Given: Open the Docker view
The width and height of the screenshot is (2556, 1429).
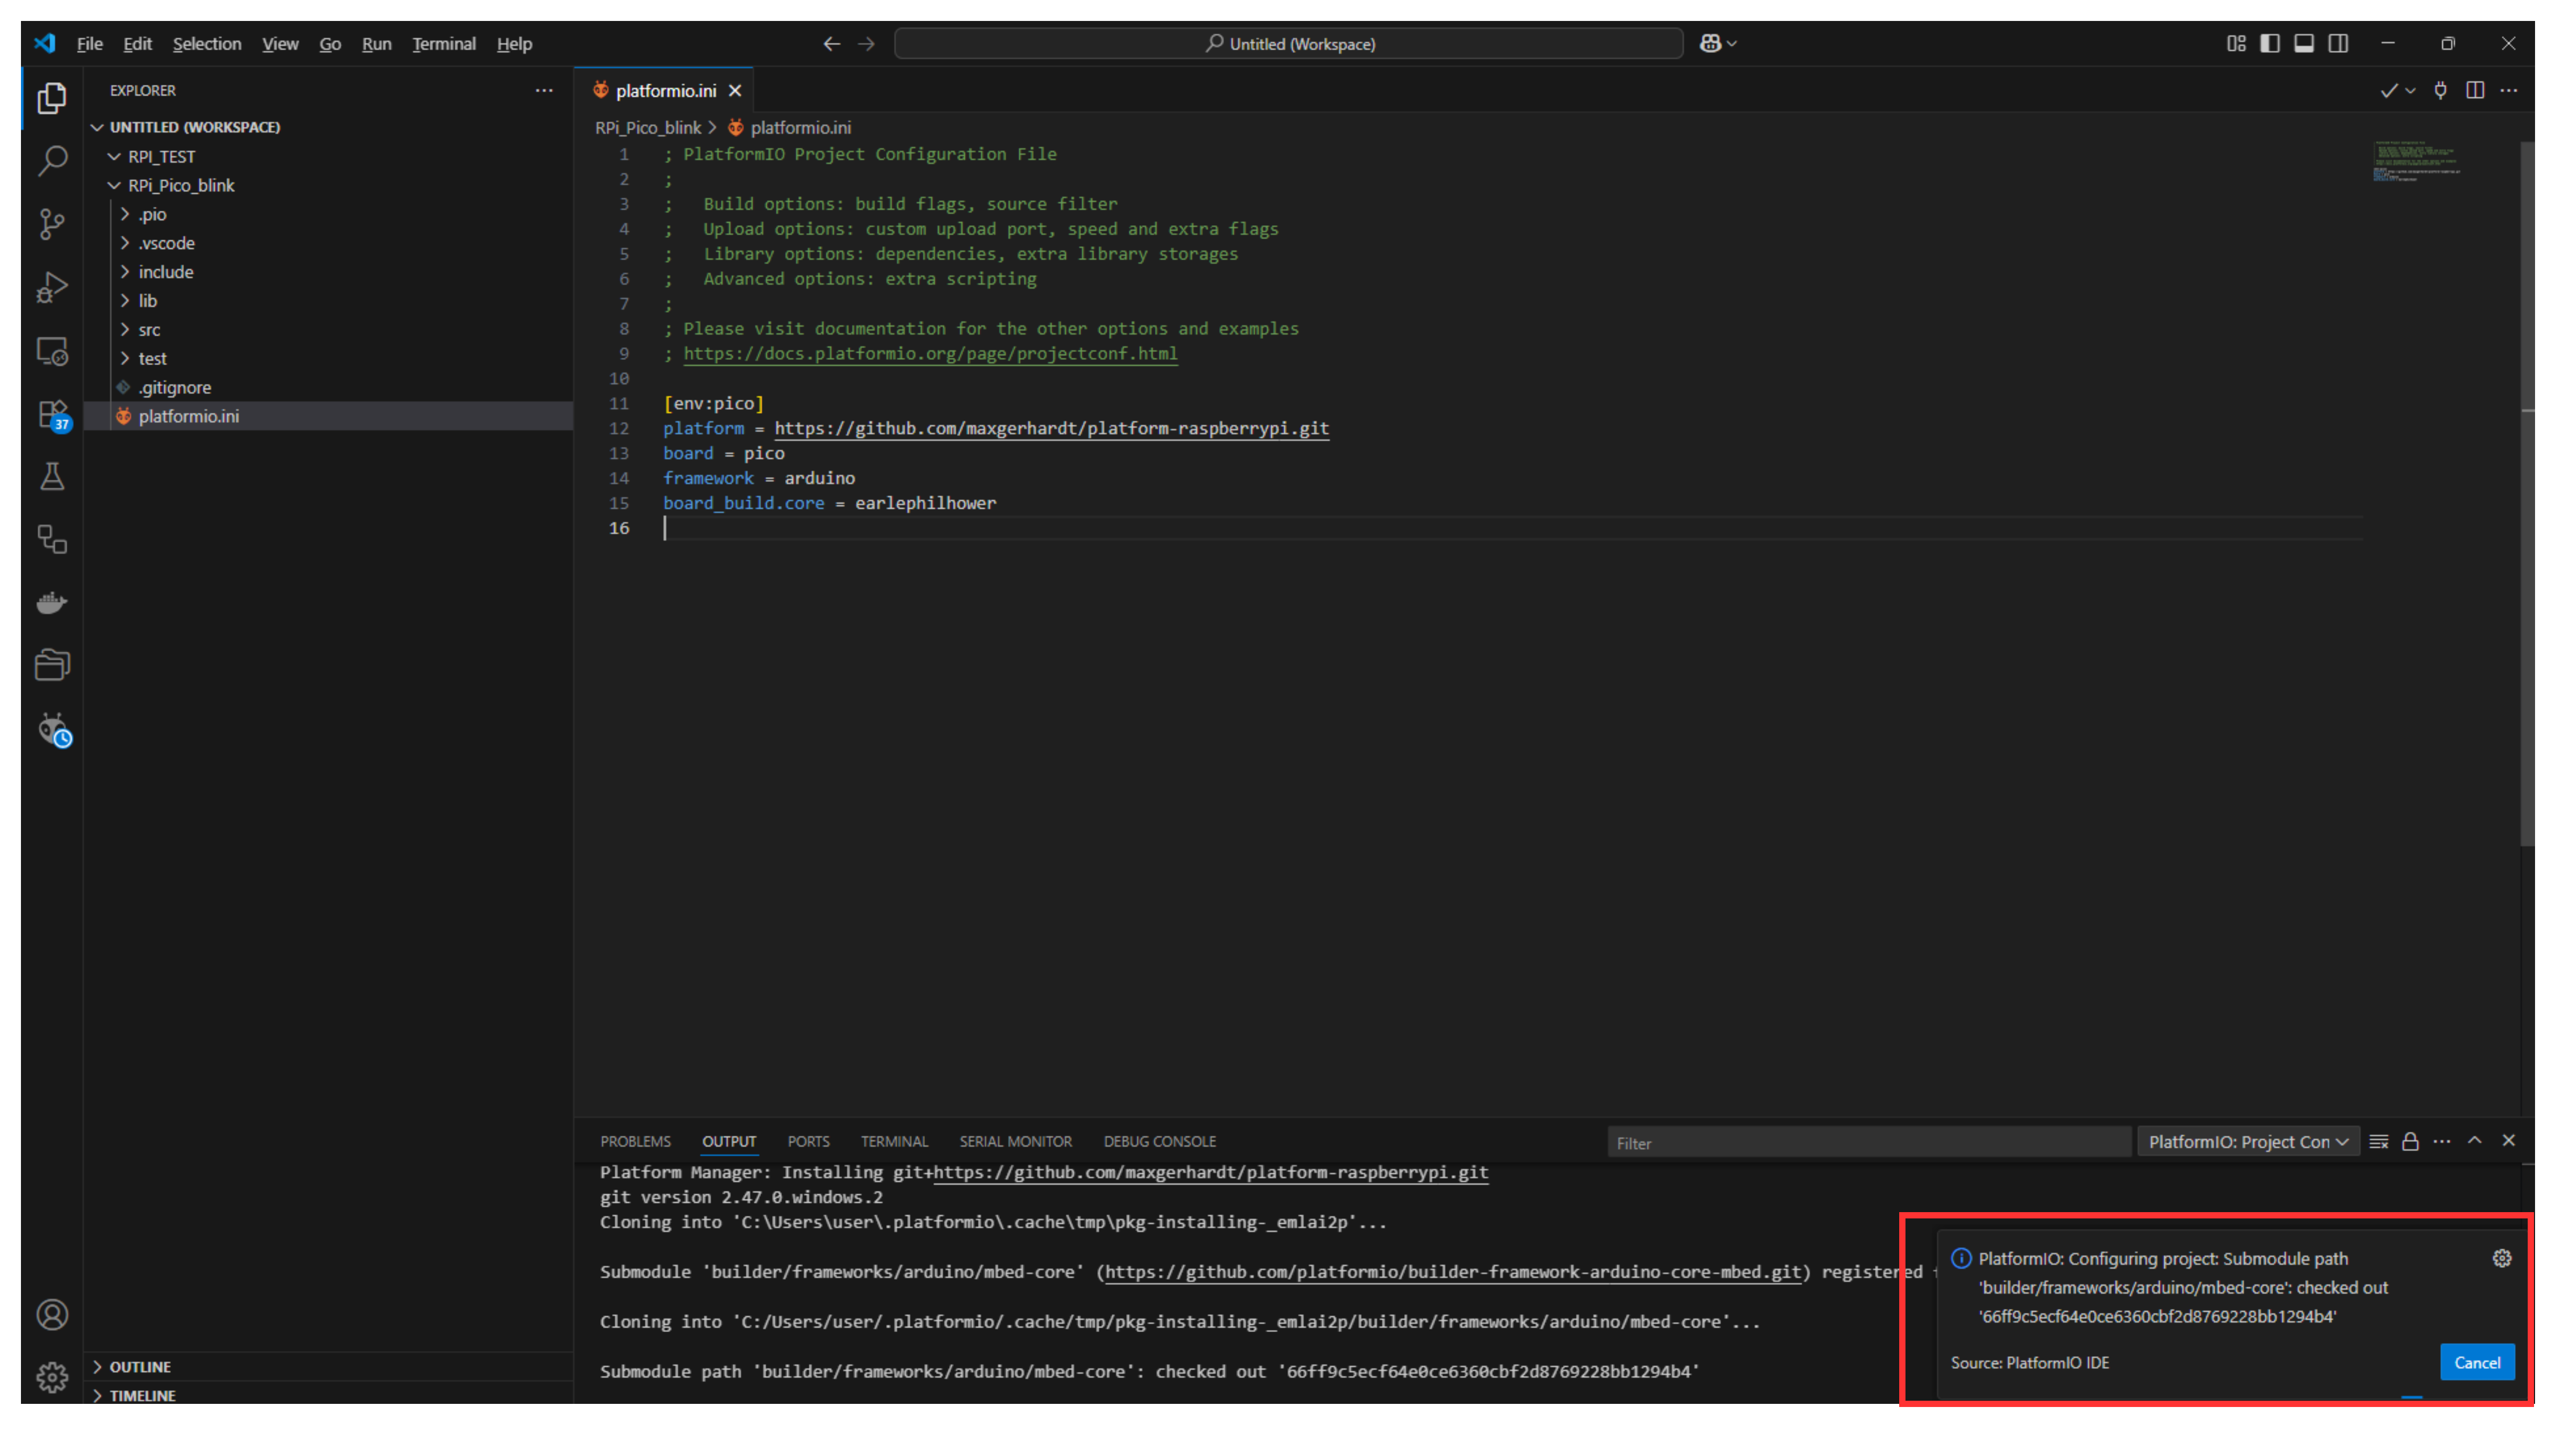Looking at the screenshot, I should 52,602.
